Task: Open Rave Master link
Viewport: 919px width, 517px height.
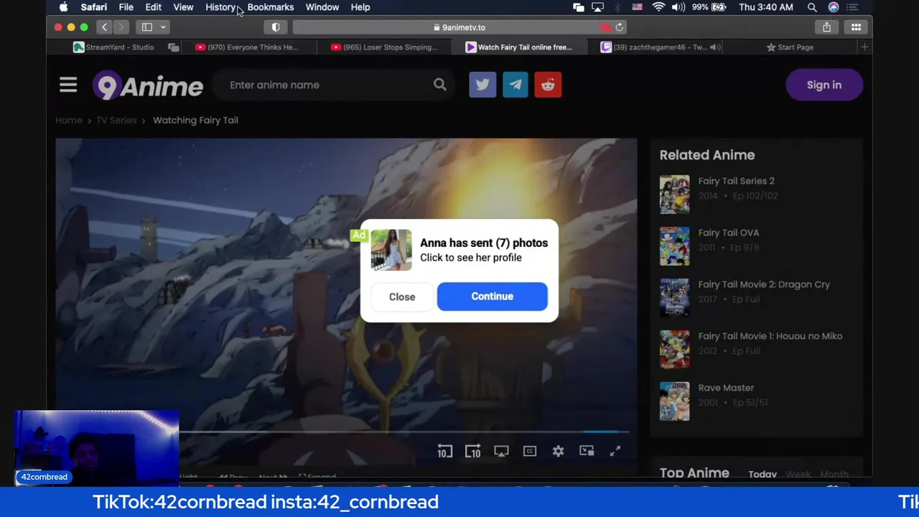Action: tap(726, 388)
